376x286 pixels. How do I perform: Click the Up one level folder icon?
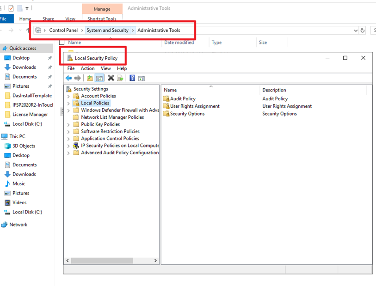click(x=90, y=78)
